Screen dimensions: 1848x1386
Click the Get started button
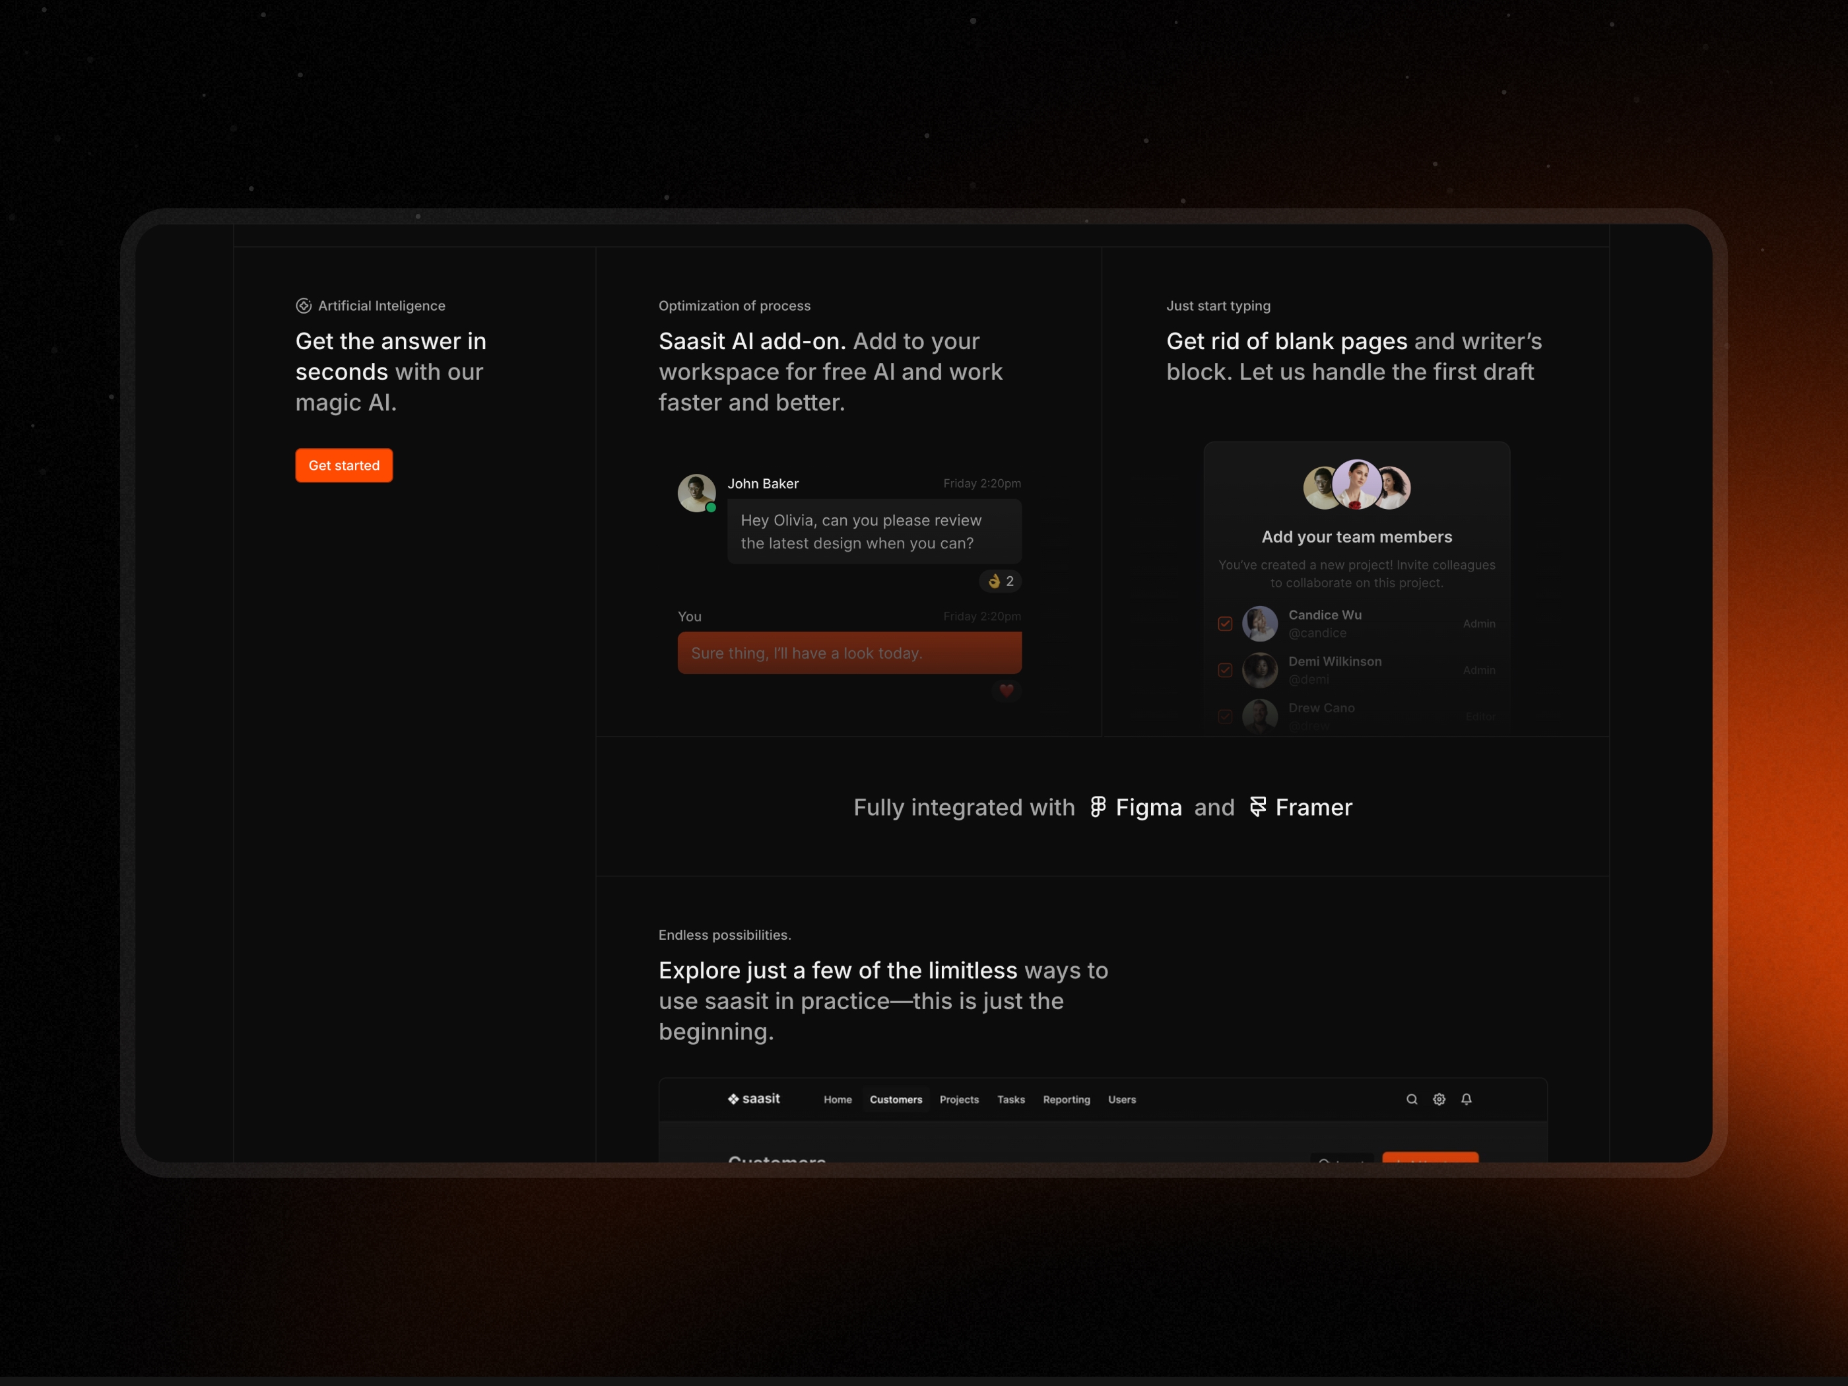click(342, 465)
